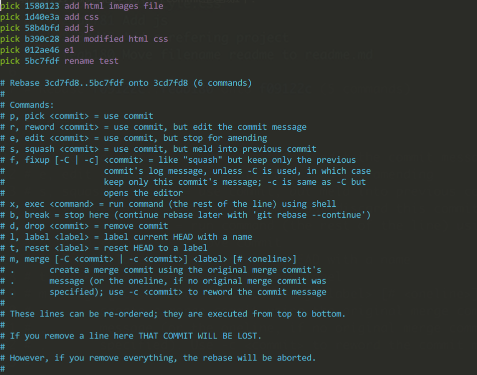
Task: Click the 'exec <command>' help line
Action: click(x=168, y=204)
